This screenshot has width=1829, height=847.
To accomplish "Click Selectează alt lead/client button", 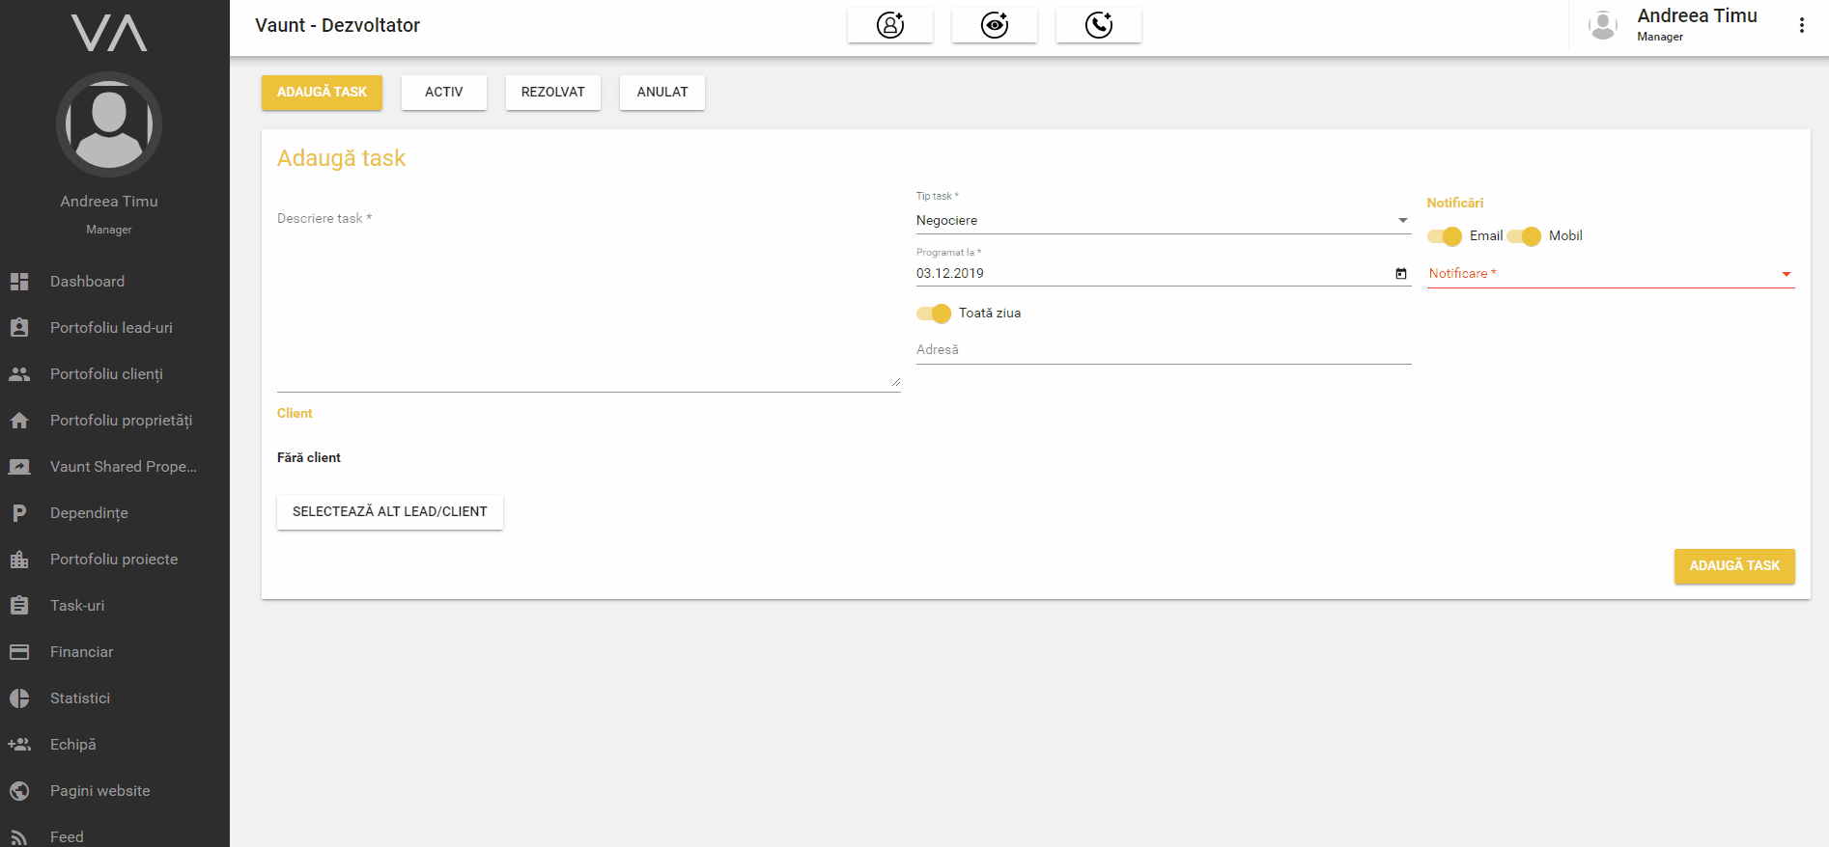I will pyautogui.click(x=389, y=512).
